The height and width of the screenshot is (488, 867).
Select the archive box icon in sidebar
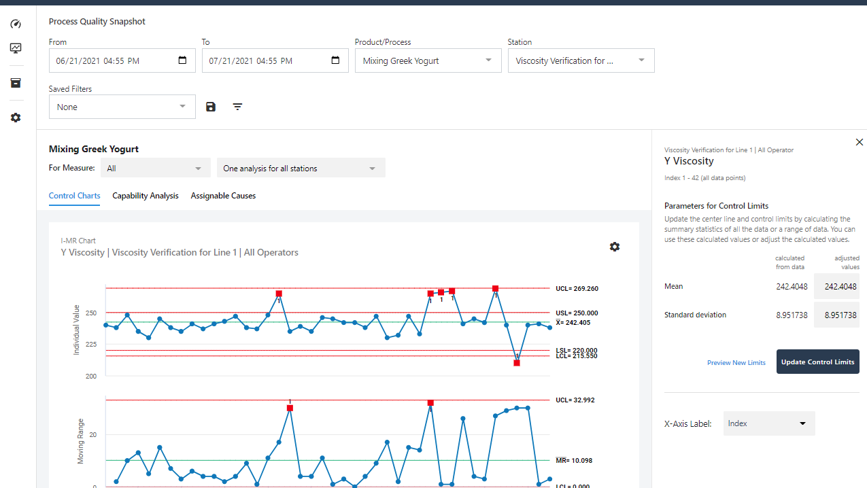(x=15, y=82)
